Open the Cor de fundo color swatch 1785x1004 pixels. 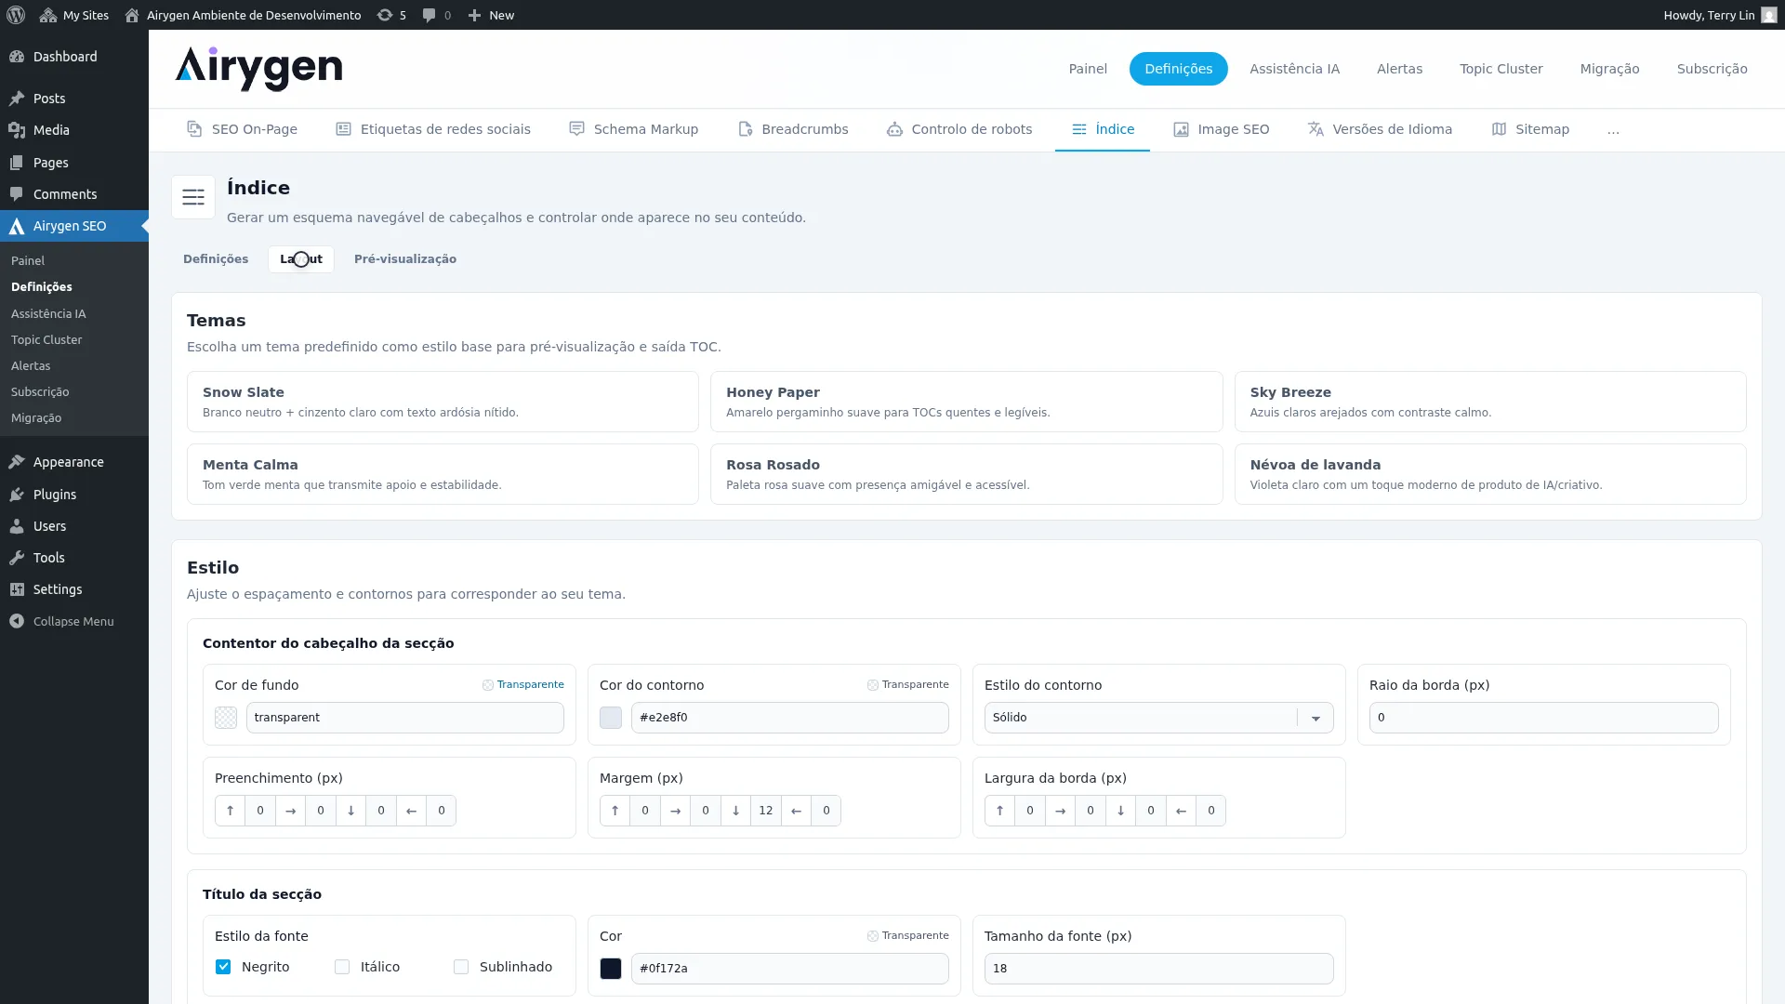coord(226,718)
